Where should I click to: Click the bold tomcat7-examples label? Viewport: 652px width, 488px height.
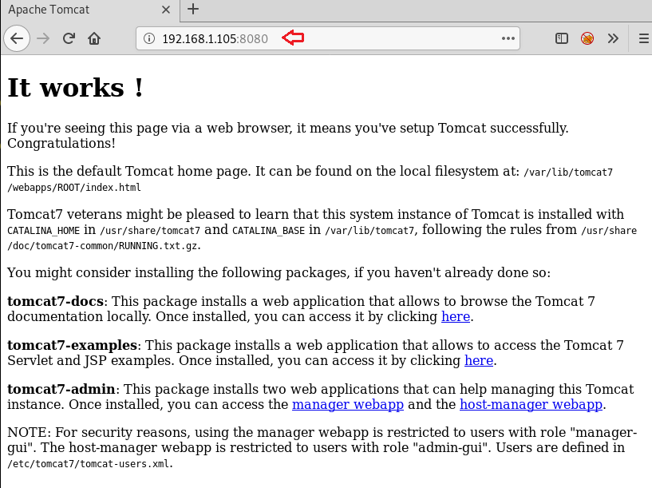tap(72, 345)
